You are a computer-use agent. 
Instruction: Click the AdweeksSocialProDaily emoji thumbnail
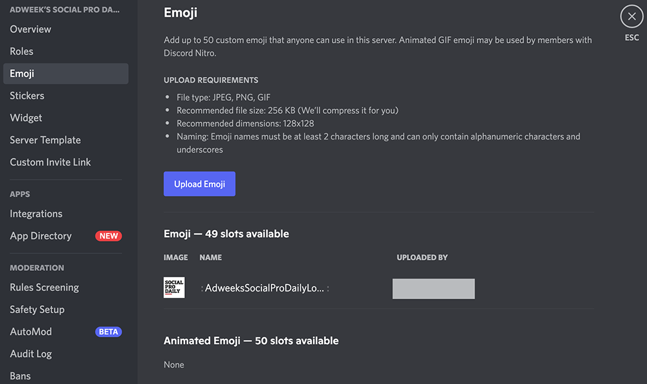pos(173,288)
